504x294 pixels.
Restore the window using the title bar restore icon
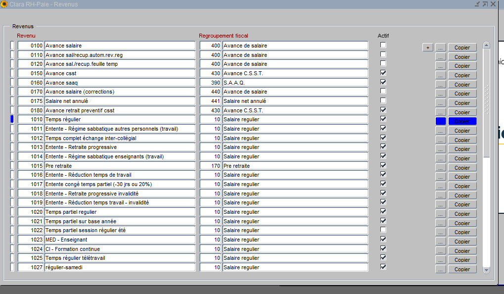click(x=485, y=4)
